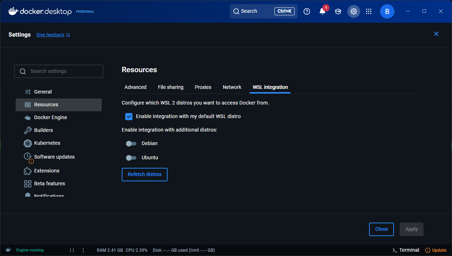Switch to the Advanced tab
Screen dimensions: 452x256
(135, 87)
